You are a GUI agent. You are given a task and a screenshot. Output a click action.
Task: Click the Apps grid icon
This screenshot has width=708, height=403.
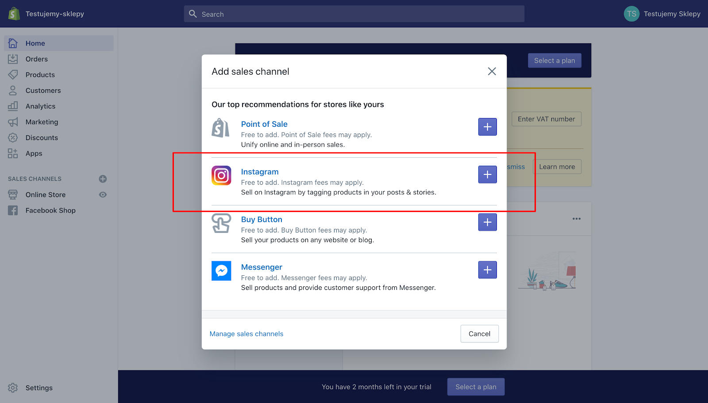coord(13,153)
